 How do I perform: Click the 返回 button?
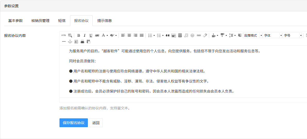(96, 123)
